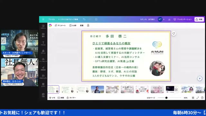
Task: Undo the last action with arrow icon
Action: coord(84,19)
